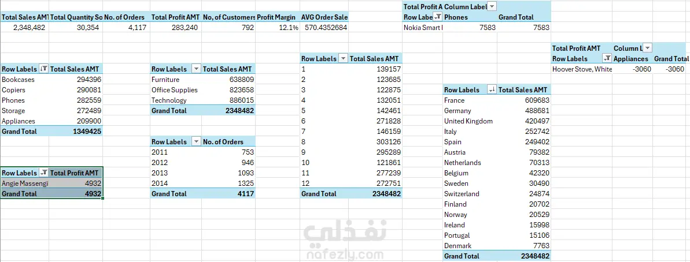The image size is (690, 262).
Task: Open the Column Labels dropdown above Appliances
Action: 648,48
